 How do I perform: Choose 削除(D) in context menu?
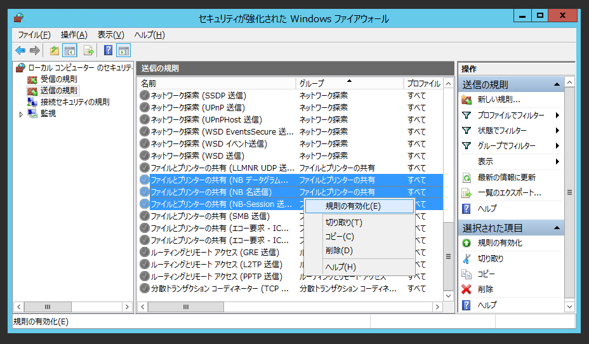tap(359, 251)
